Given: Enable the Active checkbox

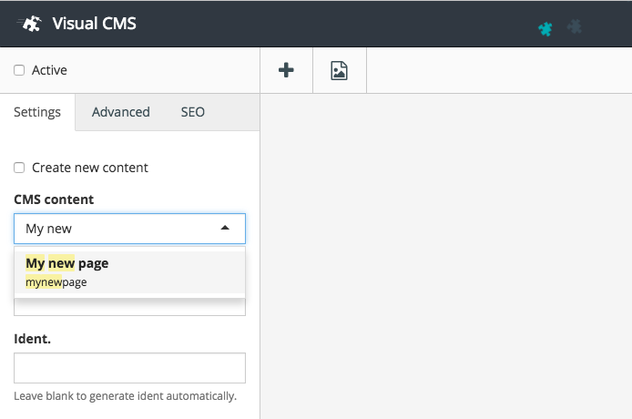Looking at the screenshot, I should (x=19, y=70).
